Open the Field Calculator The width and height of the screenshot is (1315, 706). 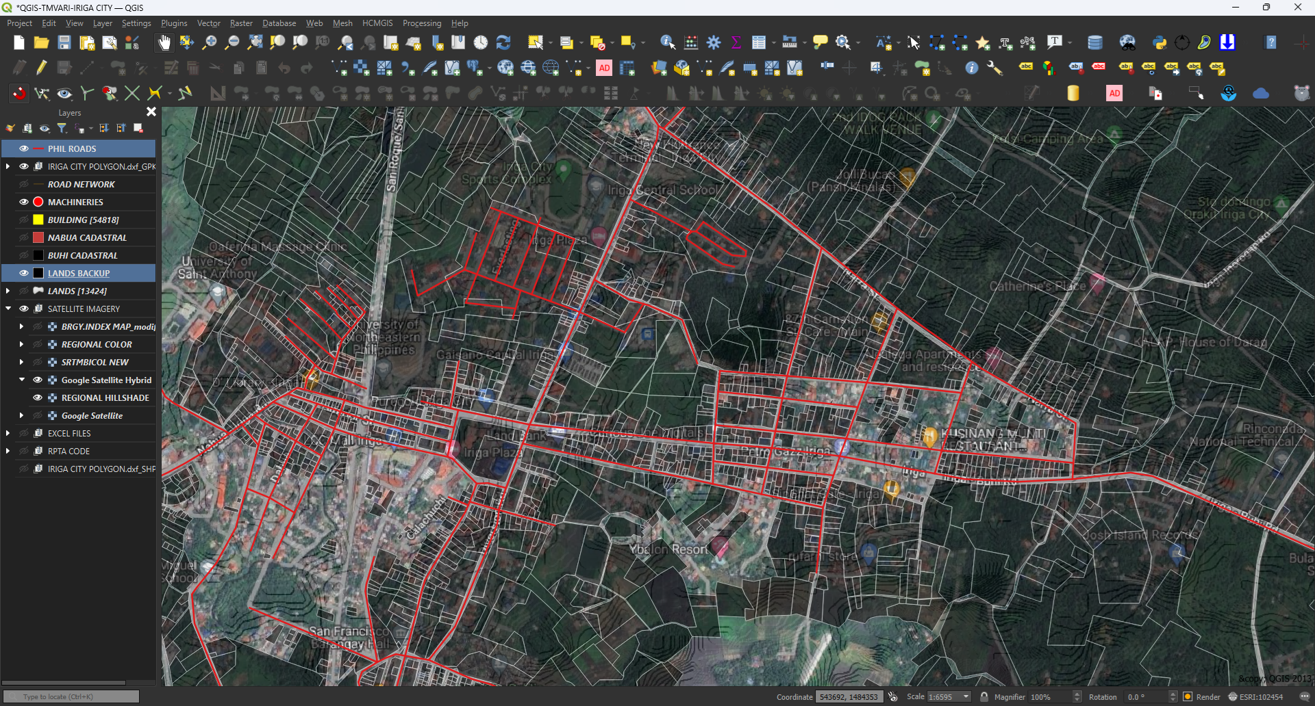coord(691,42)
